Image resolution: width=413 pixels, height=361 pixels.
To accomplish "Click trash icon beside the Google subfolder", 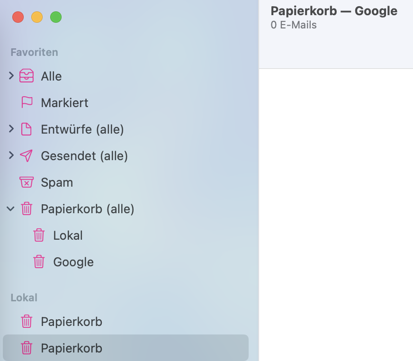I will pyautogui.click(x=39, y=262).
